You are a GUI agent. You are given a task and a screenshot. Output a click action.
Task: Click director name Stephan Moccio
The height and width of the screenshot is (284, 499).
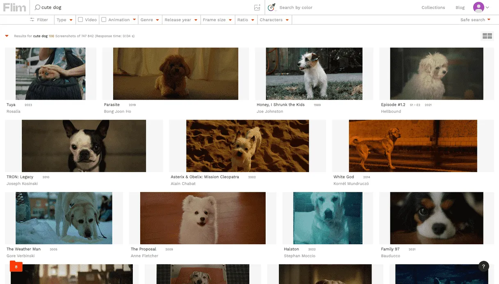pyautogui.click(x=300, y=256)
